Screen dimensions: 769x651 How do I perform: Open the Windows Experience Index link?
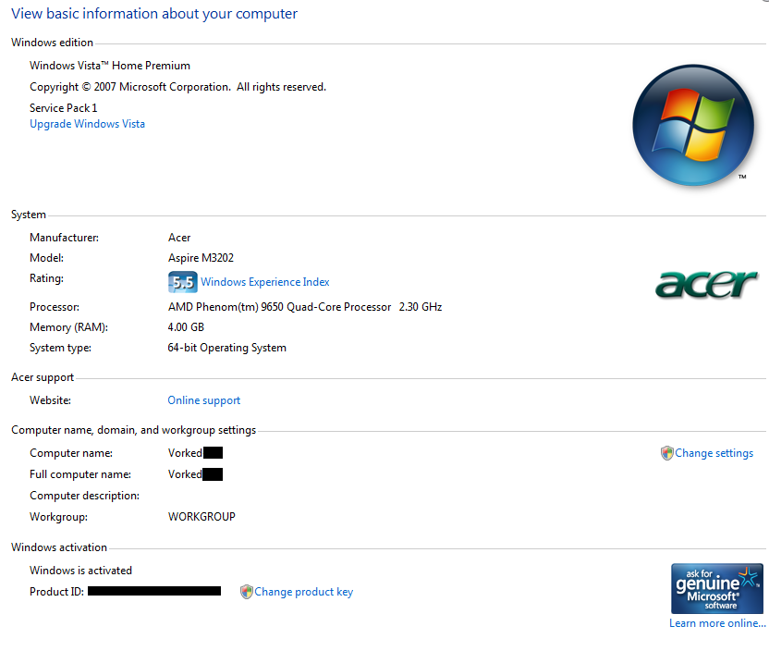(264, 282)
